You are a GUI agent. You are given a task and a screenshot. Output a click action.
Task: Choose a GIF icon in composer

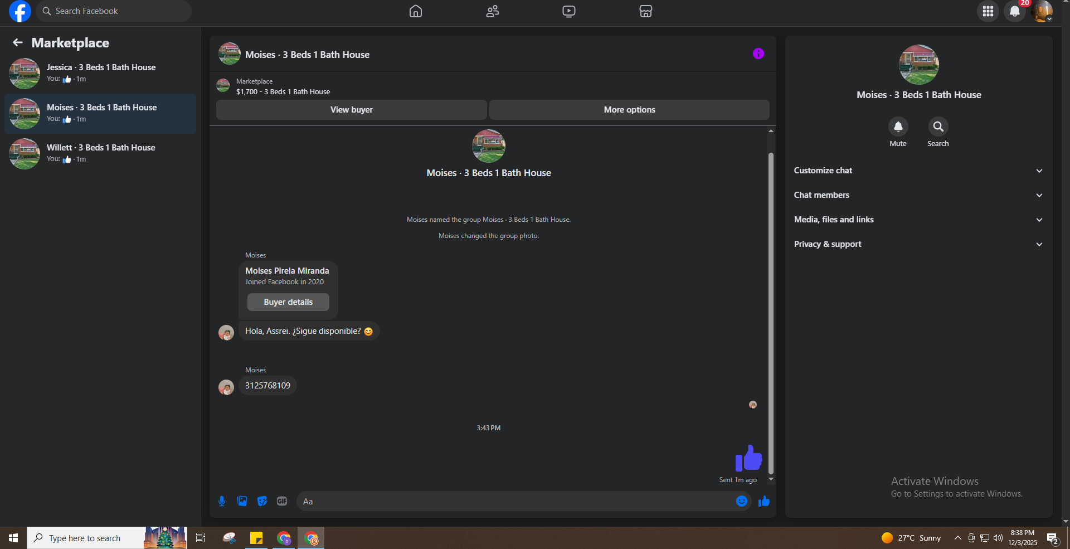pyautogui.click(x=282, y=501)
